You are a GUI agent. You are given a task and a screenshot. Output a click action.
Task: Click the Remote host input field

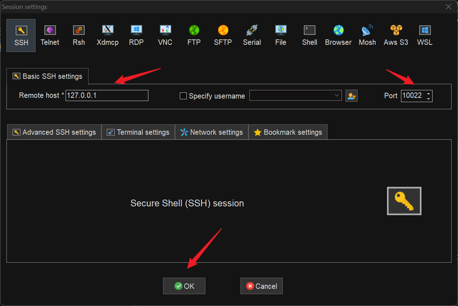click(107, 95)
